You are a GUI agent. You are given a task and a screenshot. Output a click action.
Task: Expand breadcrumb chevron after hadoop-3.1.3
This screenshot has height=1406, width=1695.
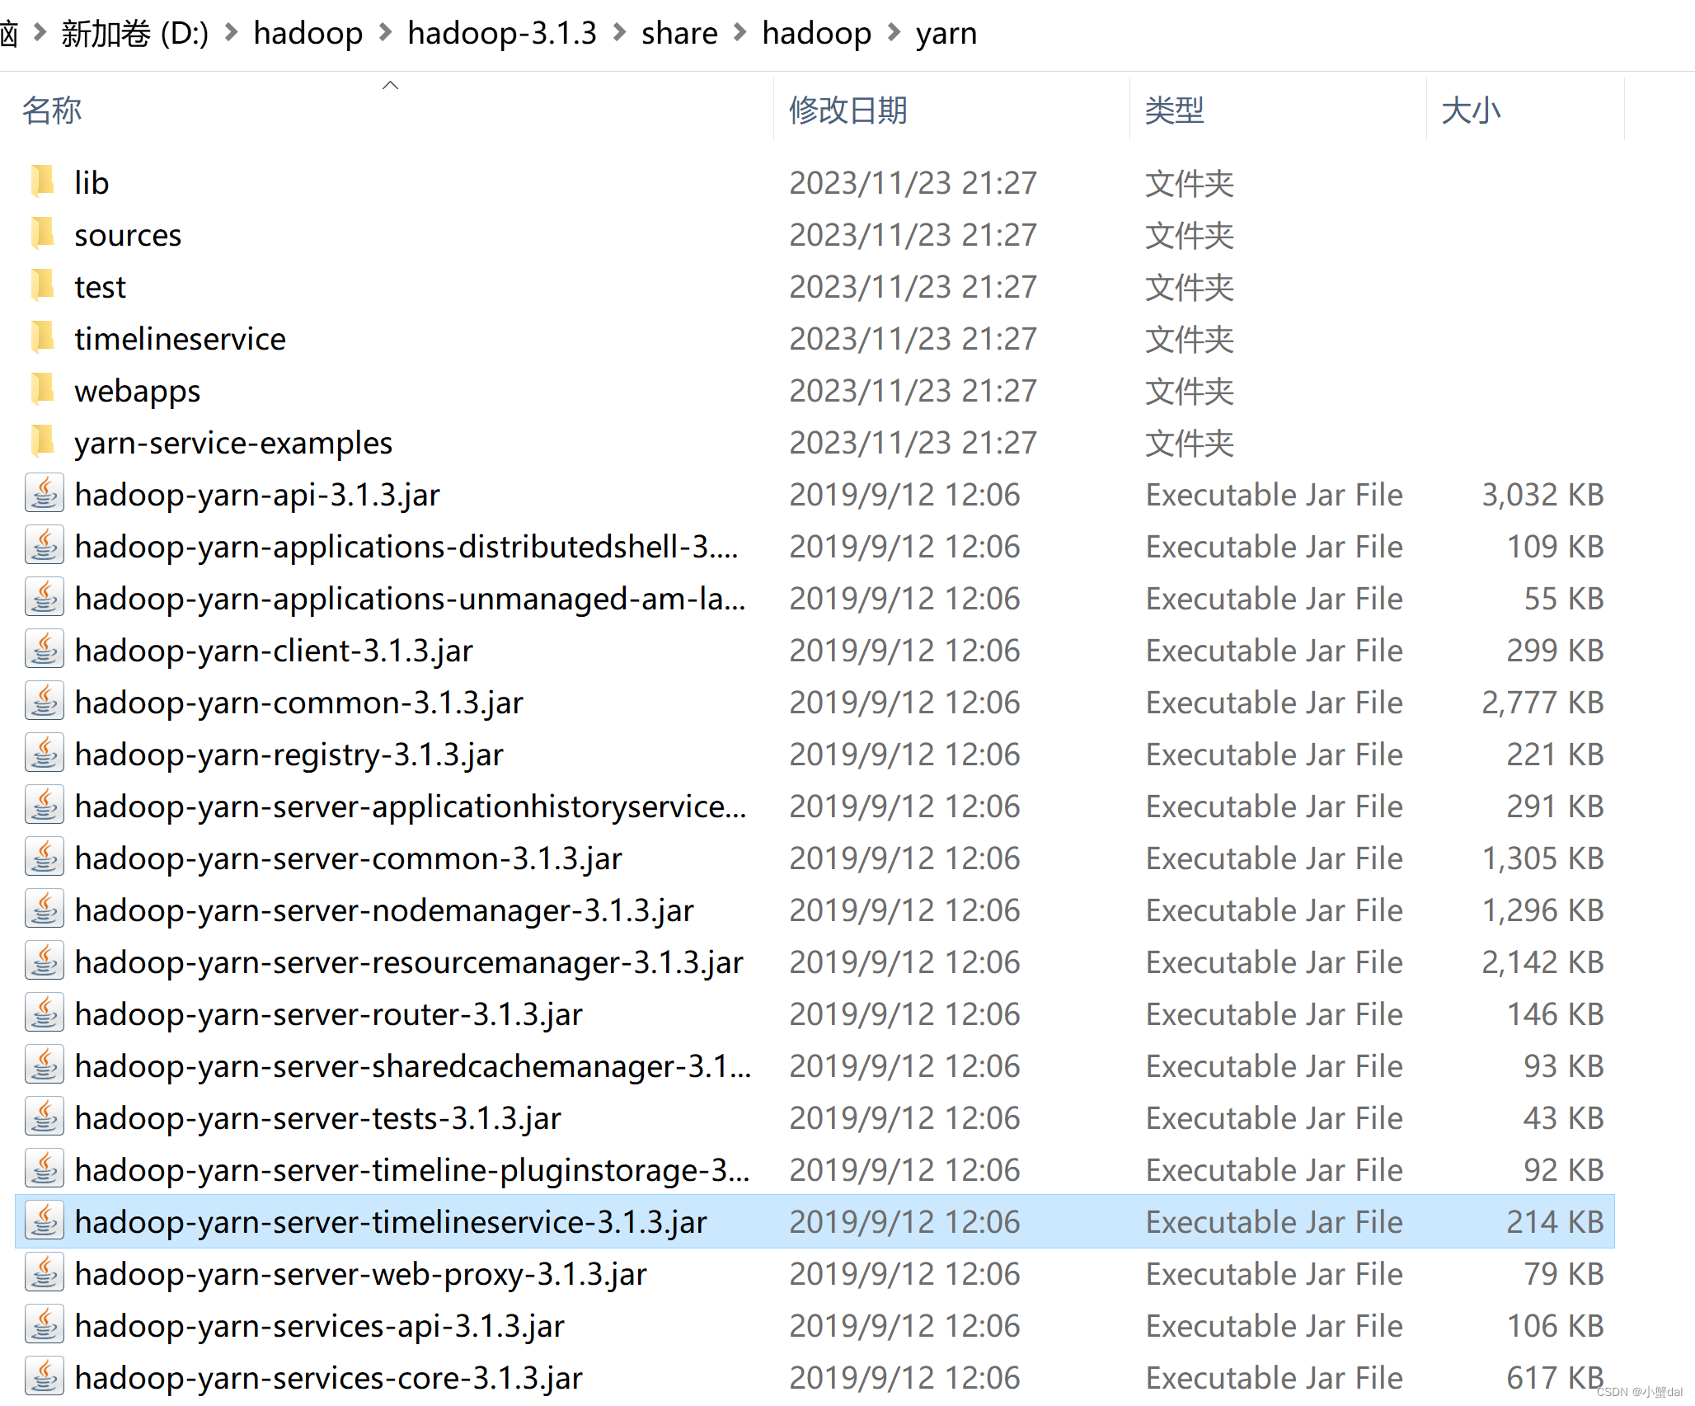point(619,33)
